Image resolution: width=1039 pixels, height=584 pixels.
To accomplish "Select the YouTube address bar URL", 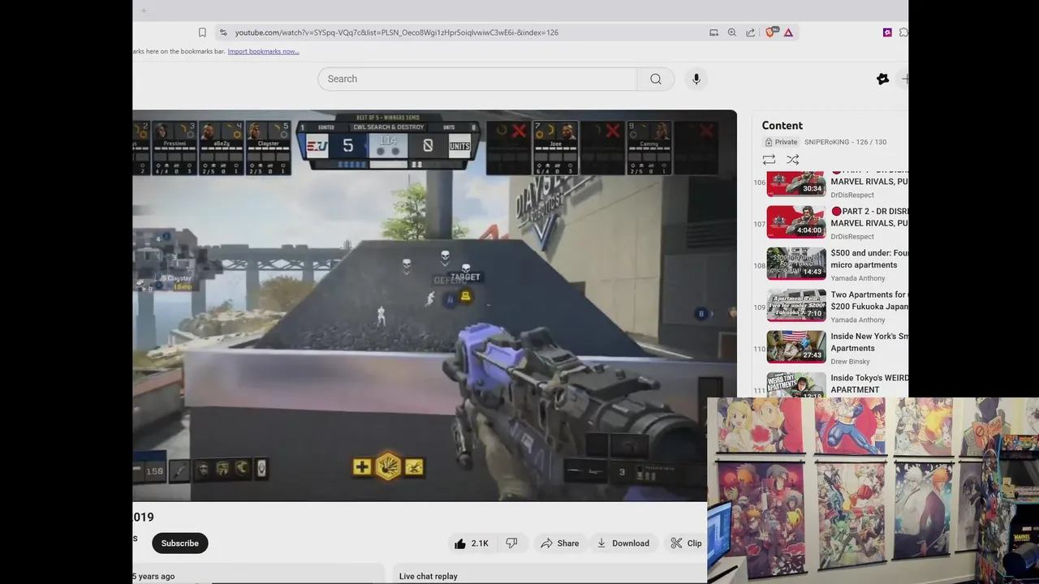I will pyautogui.click(x=396, y=32).
